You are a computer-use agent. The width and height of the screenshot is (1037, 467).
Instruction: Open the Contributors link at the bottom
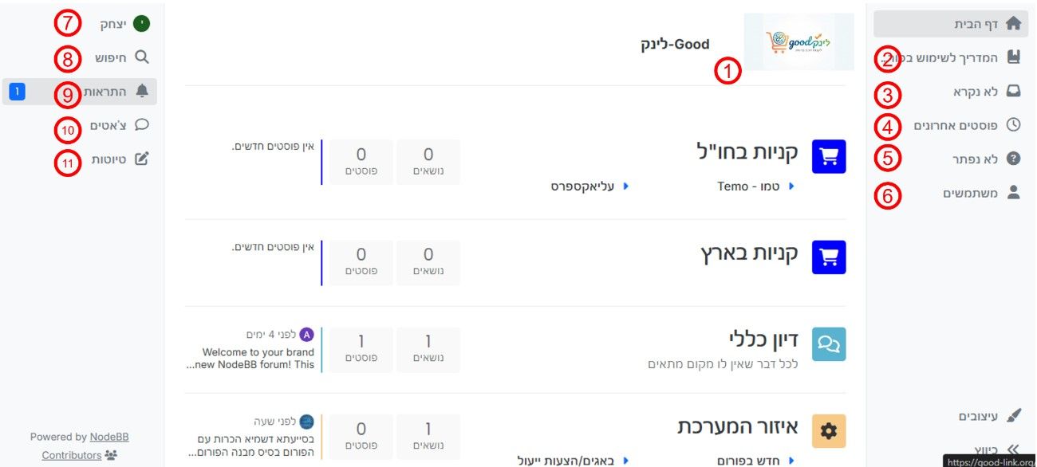pos(73,454)
